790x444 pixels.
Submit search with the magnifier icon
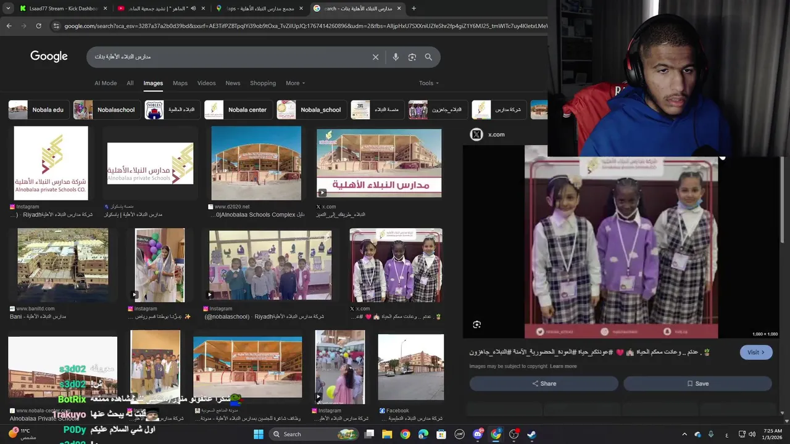[x=428, y=57]
